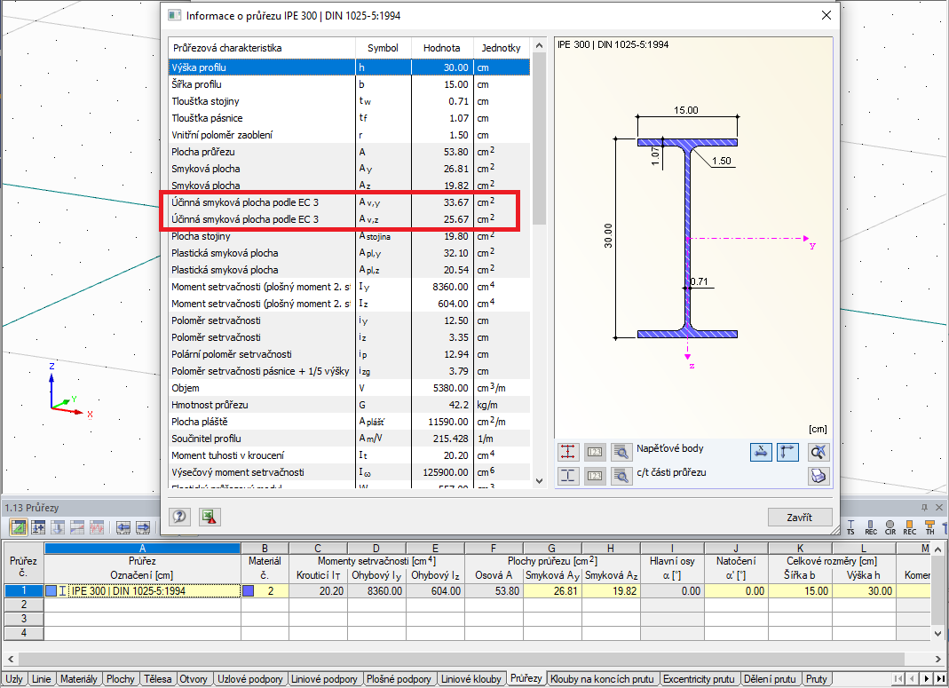The height and width of the screenshot is (688, 949).
Task: Switch to Linie tab
Action: 41,679
